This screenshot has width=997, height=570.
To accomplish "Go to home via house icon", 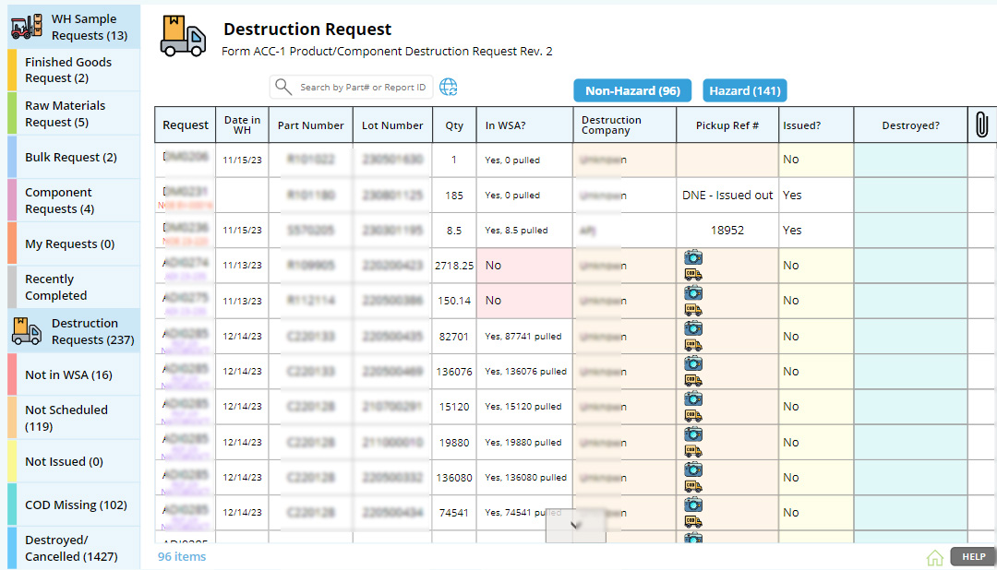I will coord(935,557).
